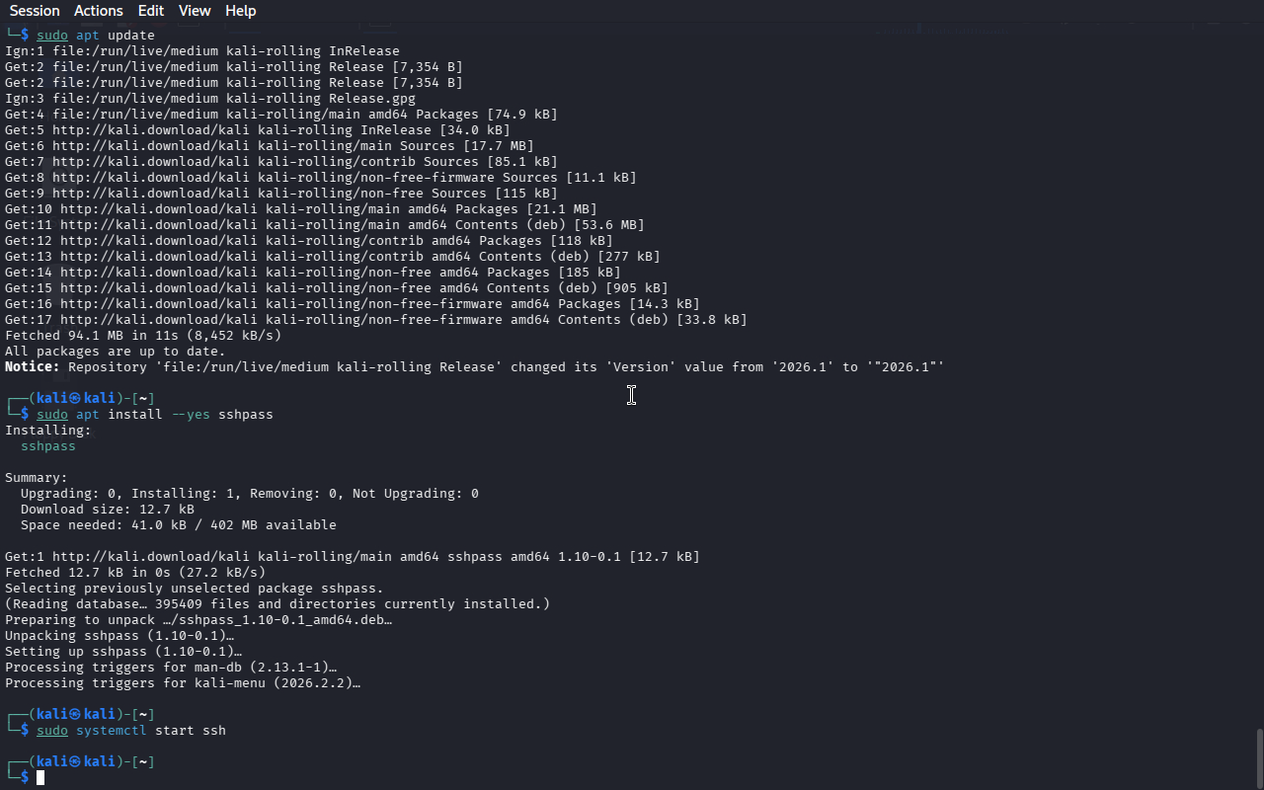Click the 'Selecting previously unselected package sshpass' line
Screen dimensions: 1264x790
pos(195,589)
